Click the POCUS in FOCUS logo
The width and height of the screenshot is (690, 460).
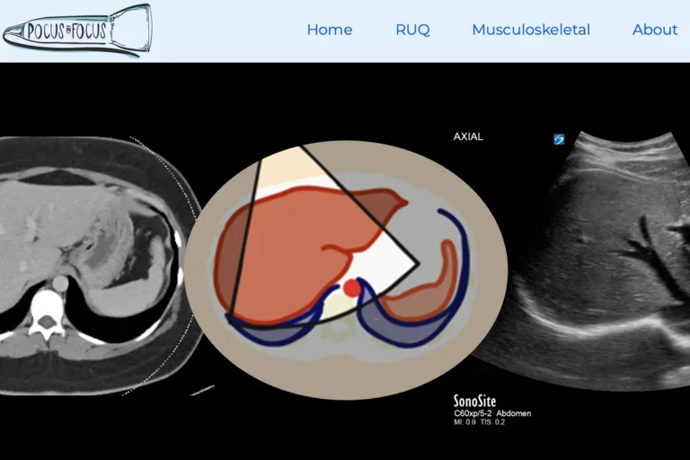[77, 31]
